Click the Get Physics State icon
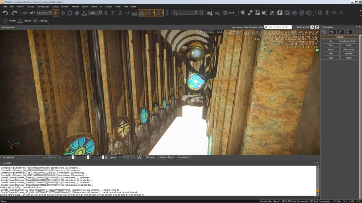 (x=243, y=13)
